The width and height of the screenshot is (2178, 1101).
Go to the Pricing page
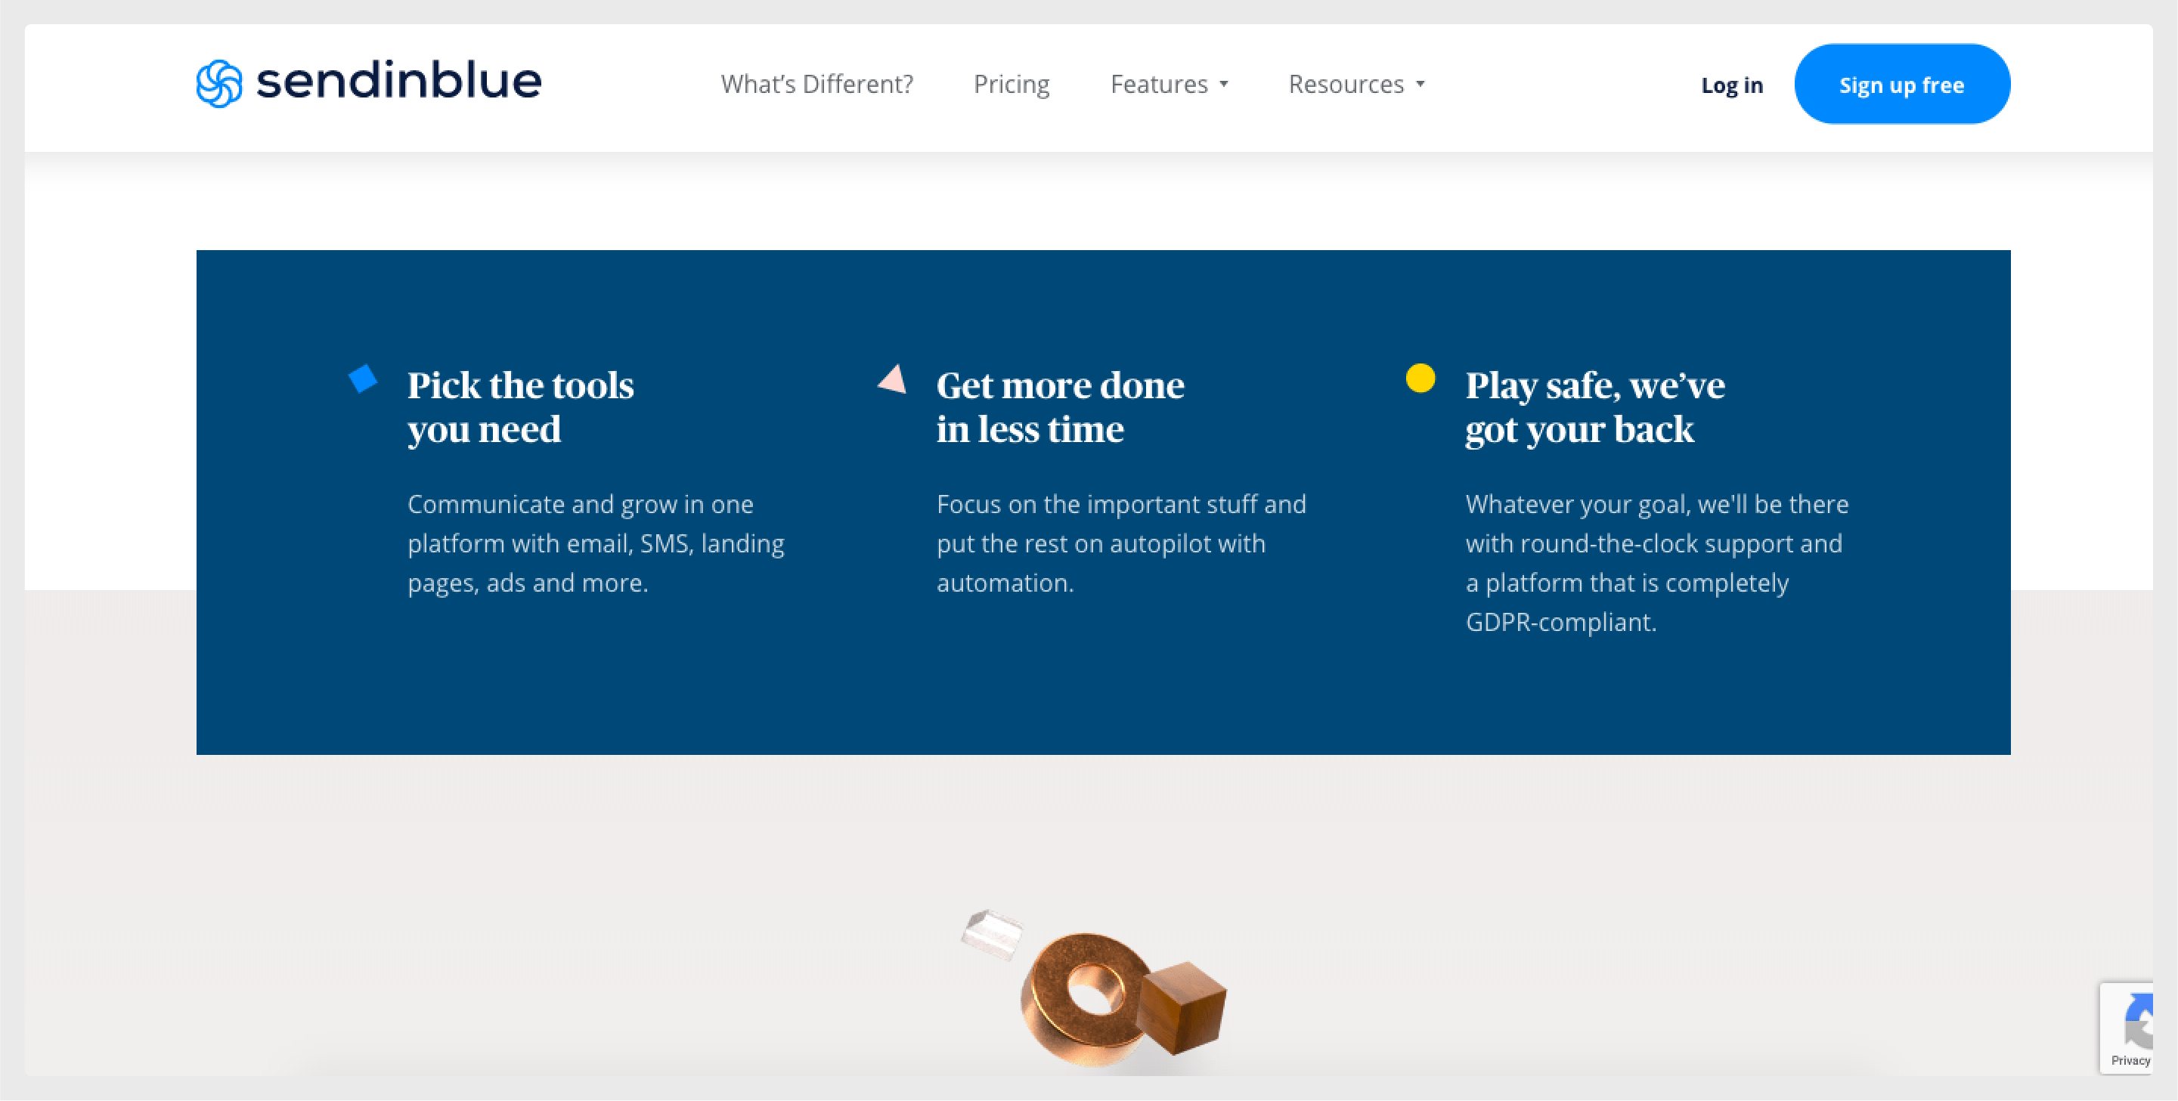pos(1012,85)
